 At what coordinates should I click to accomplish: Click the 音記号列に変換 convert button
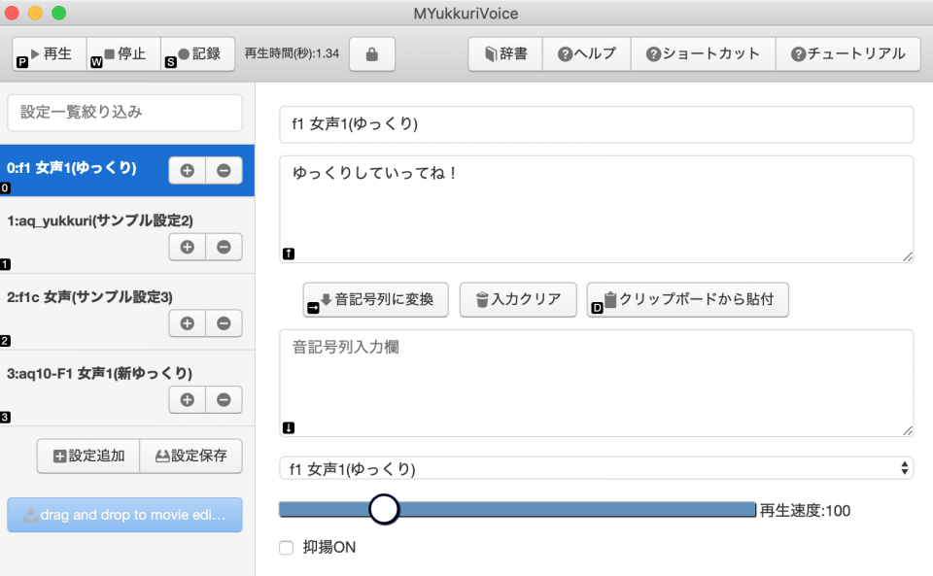pyautogui.click(x=376, y=299)
